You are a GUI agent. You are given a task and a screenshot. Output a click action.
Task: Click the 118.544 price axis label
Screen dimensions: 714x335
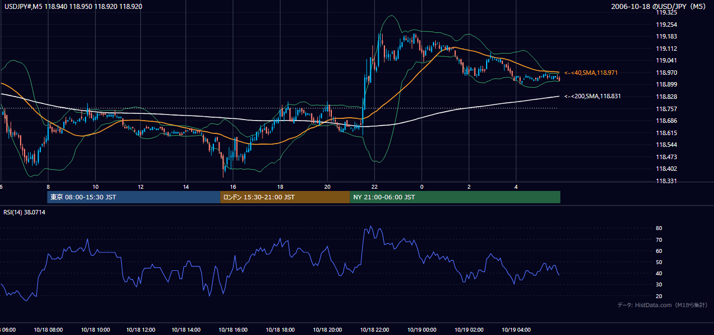(x=666, y=145)
